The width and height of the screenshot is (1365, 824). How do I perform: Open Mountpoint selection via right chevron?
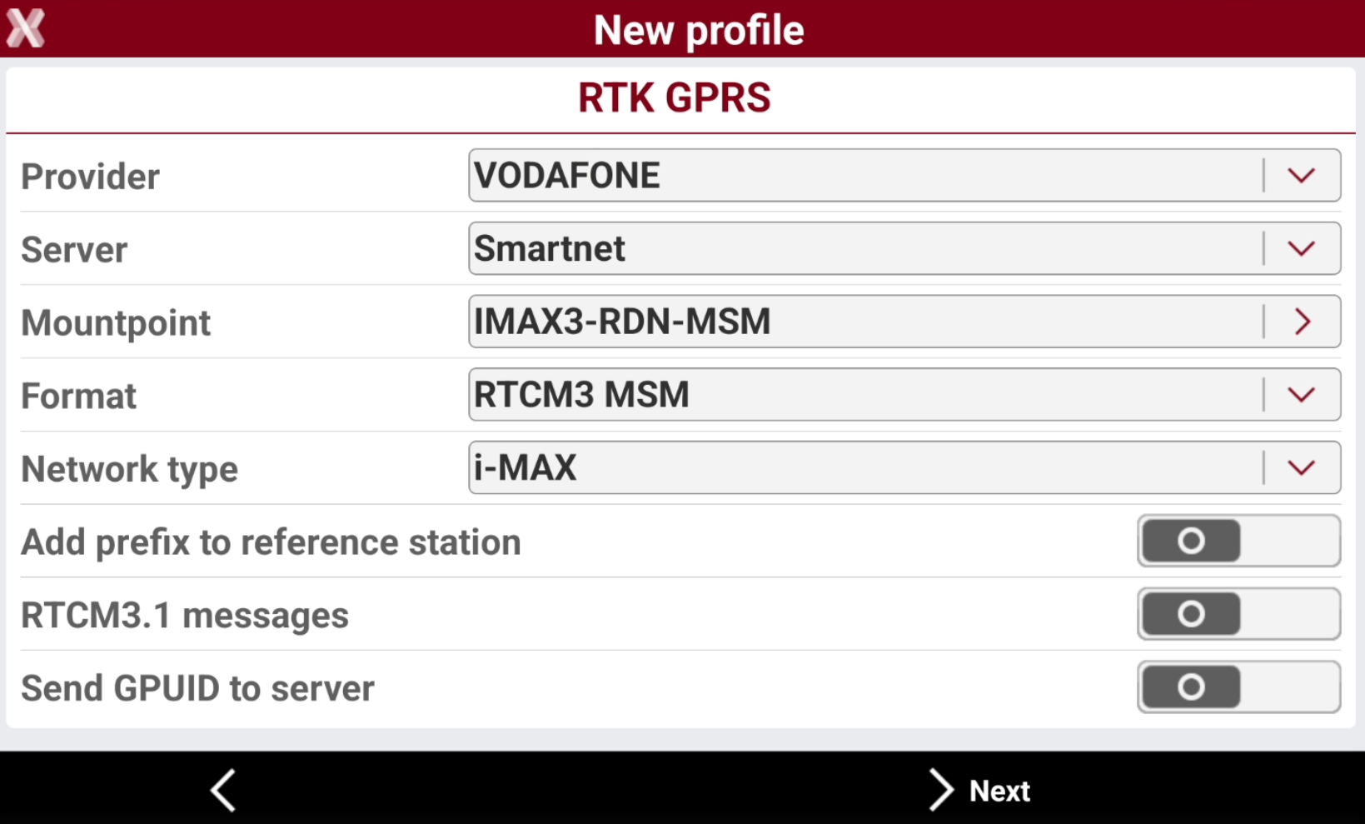tap(1303, 322)
